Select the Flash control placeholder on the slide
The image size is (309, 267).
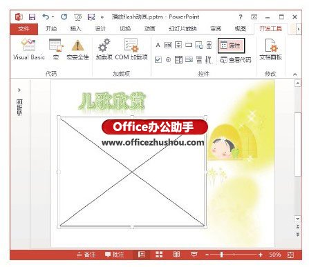[x=132, y=172]
